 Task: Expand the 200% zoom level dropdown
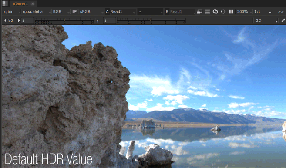[x=244, y=12]
